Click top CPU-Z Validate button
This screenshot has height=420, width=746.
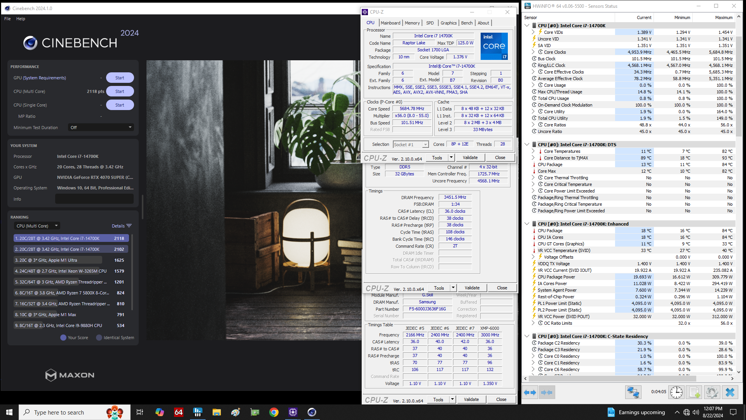click(470, 157)
